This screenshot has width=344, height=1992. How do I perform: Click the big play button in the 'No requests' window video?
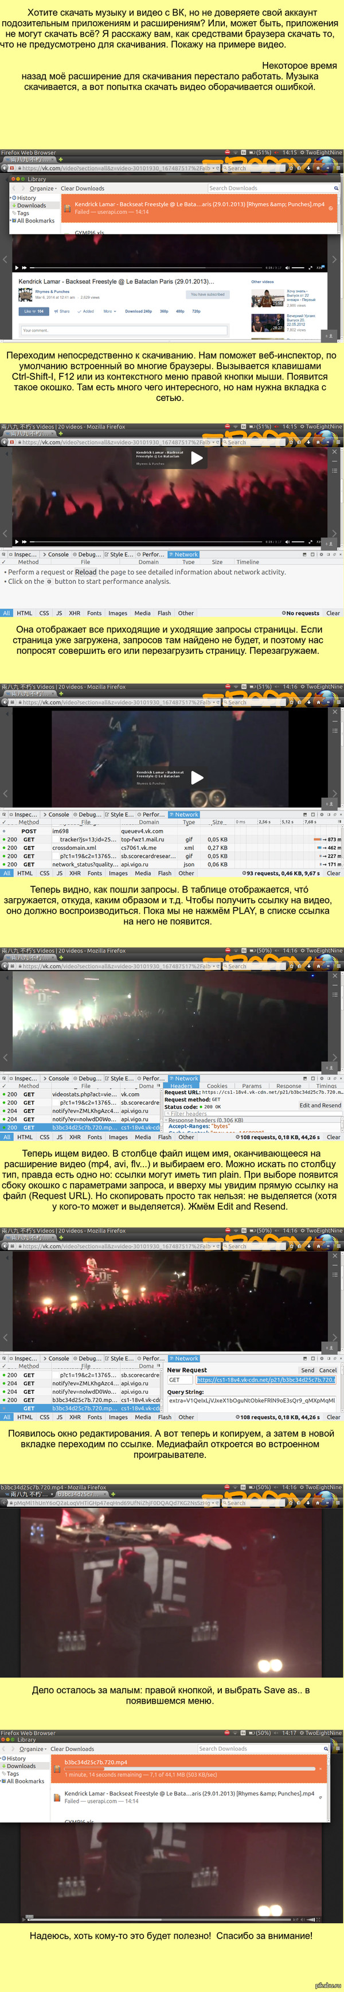[x=197, y=458]
